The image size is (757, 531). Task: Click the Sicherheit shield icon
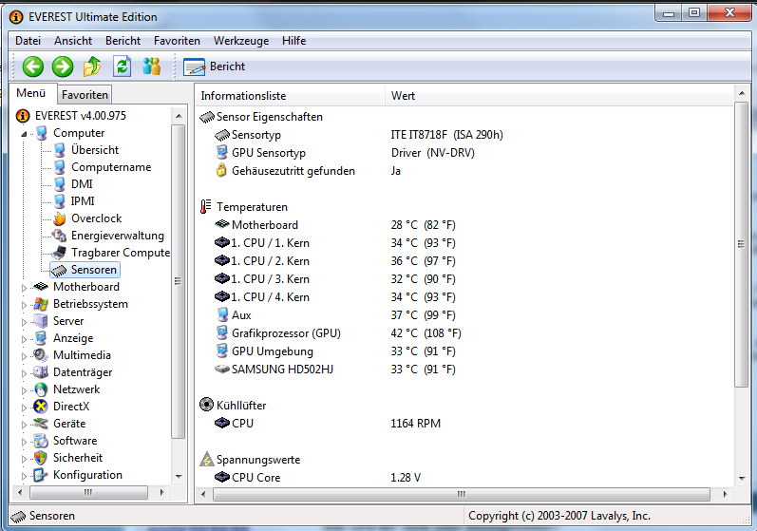point(41,458)
